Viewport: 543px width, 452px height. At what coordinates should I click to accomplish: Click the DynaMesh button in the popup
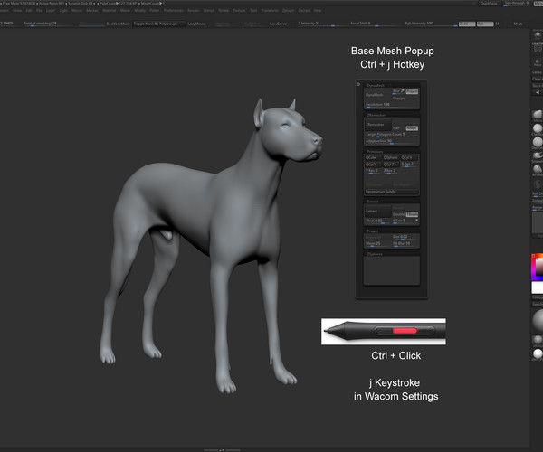377,95
